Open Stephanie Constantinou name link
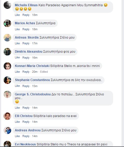The image size is (124, 147). (32, 80)
